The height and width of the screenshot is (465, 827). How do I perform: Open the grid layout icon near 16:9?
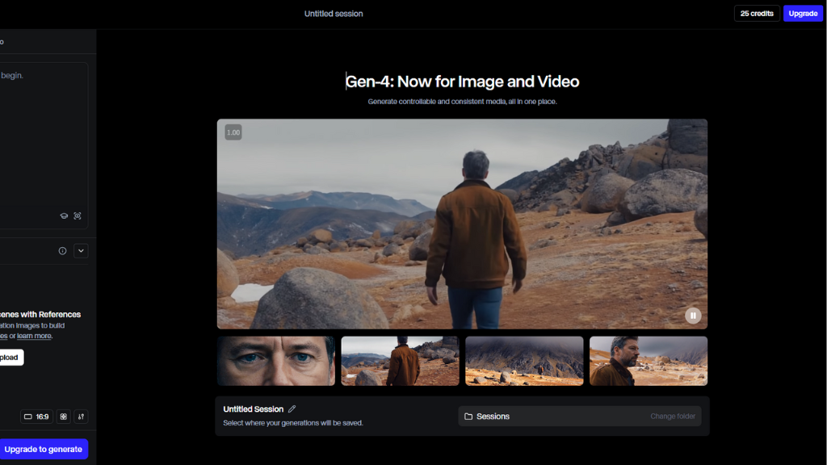click(x=63, y=417)
